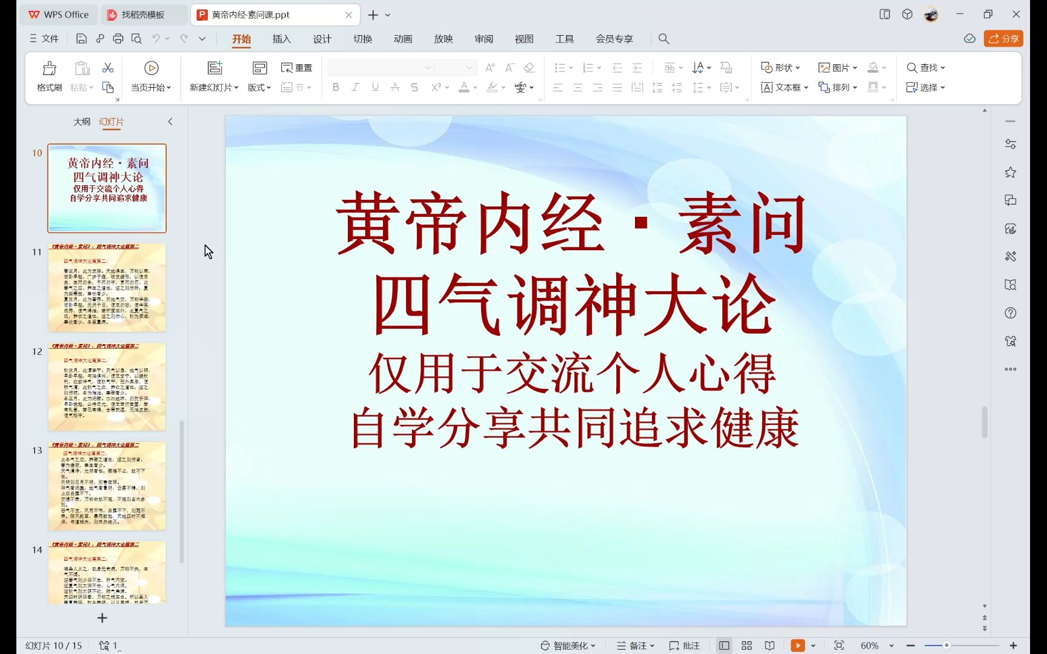Switch to reading view book icon
This screenshot has height=654, width=1047.
click(x=769, y=646)
